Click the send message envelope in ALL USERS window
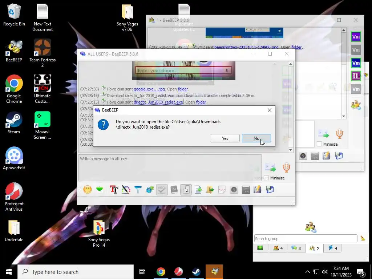 (270, 167)
